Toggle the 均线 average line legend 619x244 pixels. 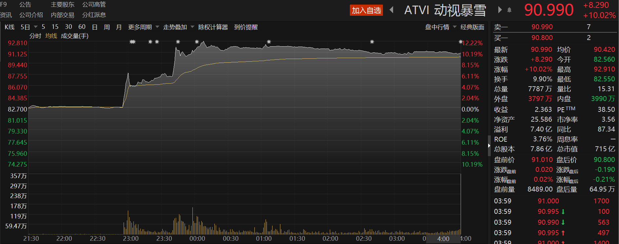coord(51,36)
